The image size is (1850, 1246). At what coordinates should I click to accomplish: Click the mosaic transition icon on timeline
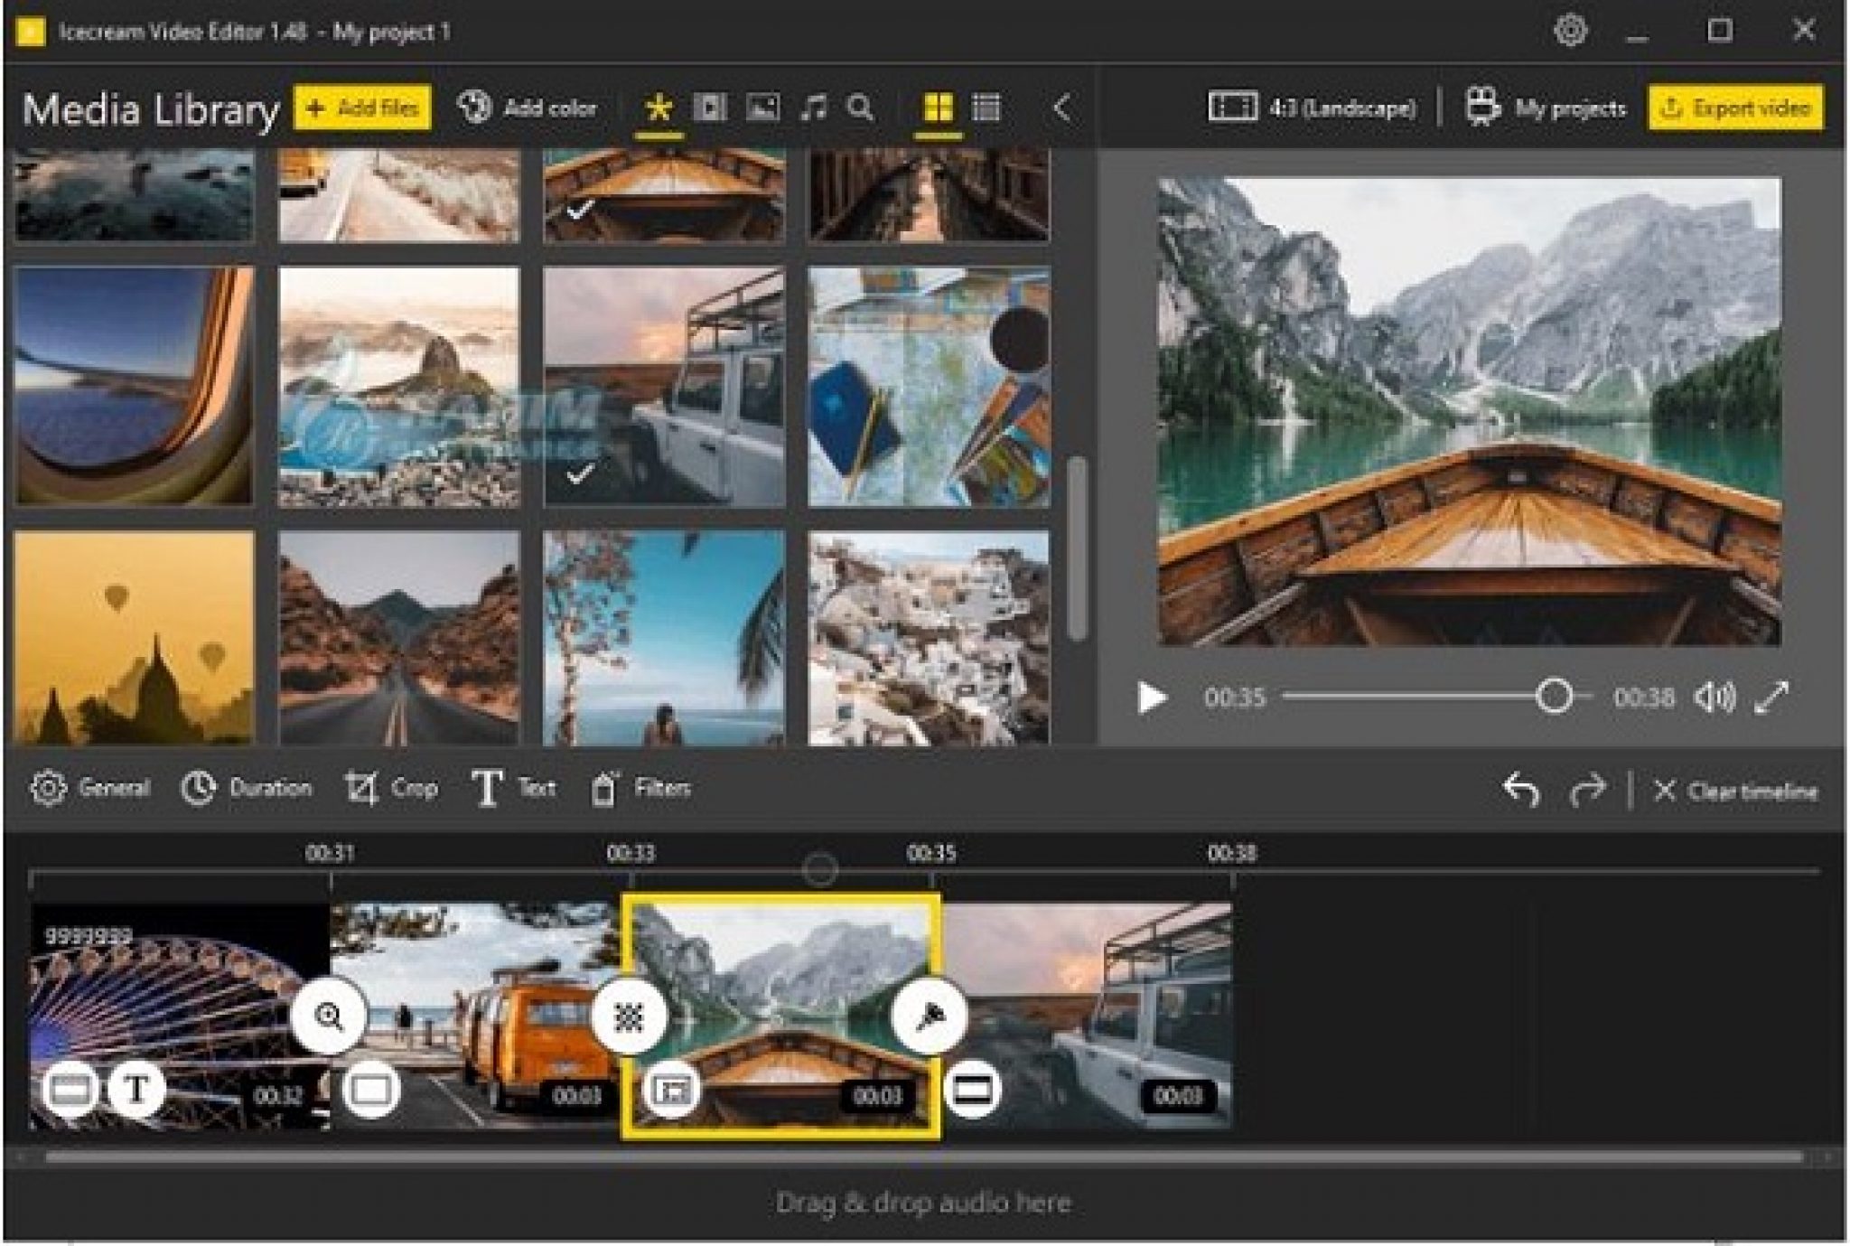click(629, 1017)
